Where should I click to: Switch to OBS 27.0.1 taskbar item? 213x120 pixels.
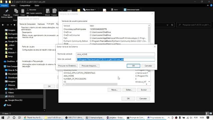[x=74, y=118]
